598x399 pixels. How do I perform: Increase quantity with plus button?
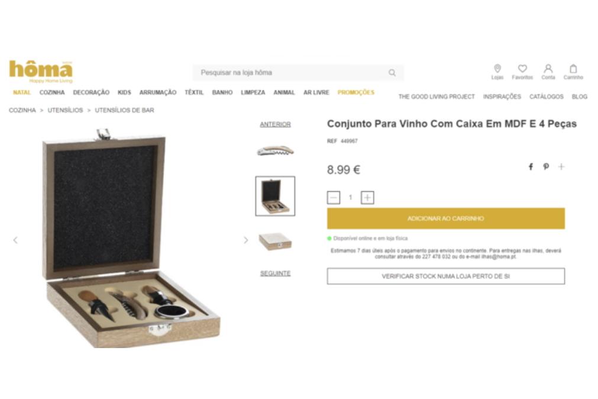tap(367, 197)
